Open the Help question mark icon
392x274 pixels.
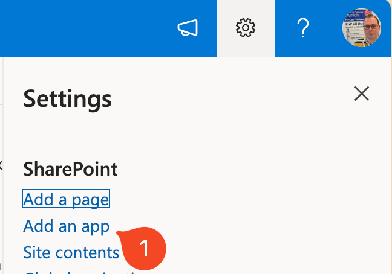click(302, 28)
